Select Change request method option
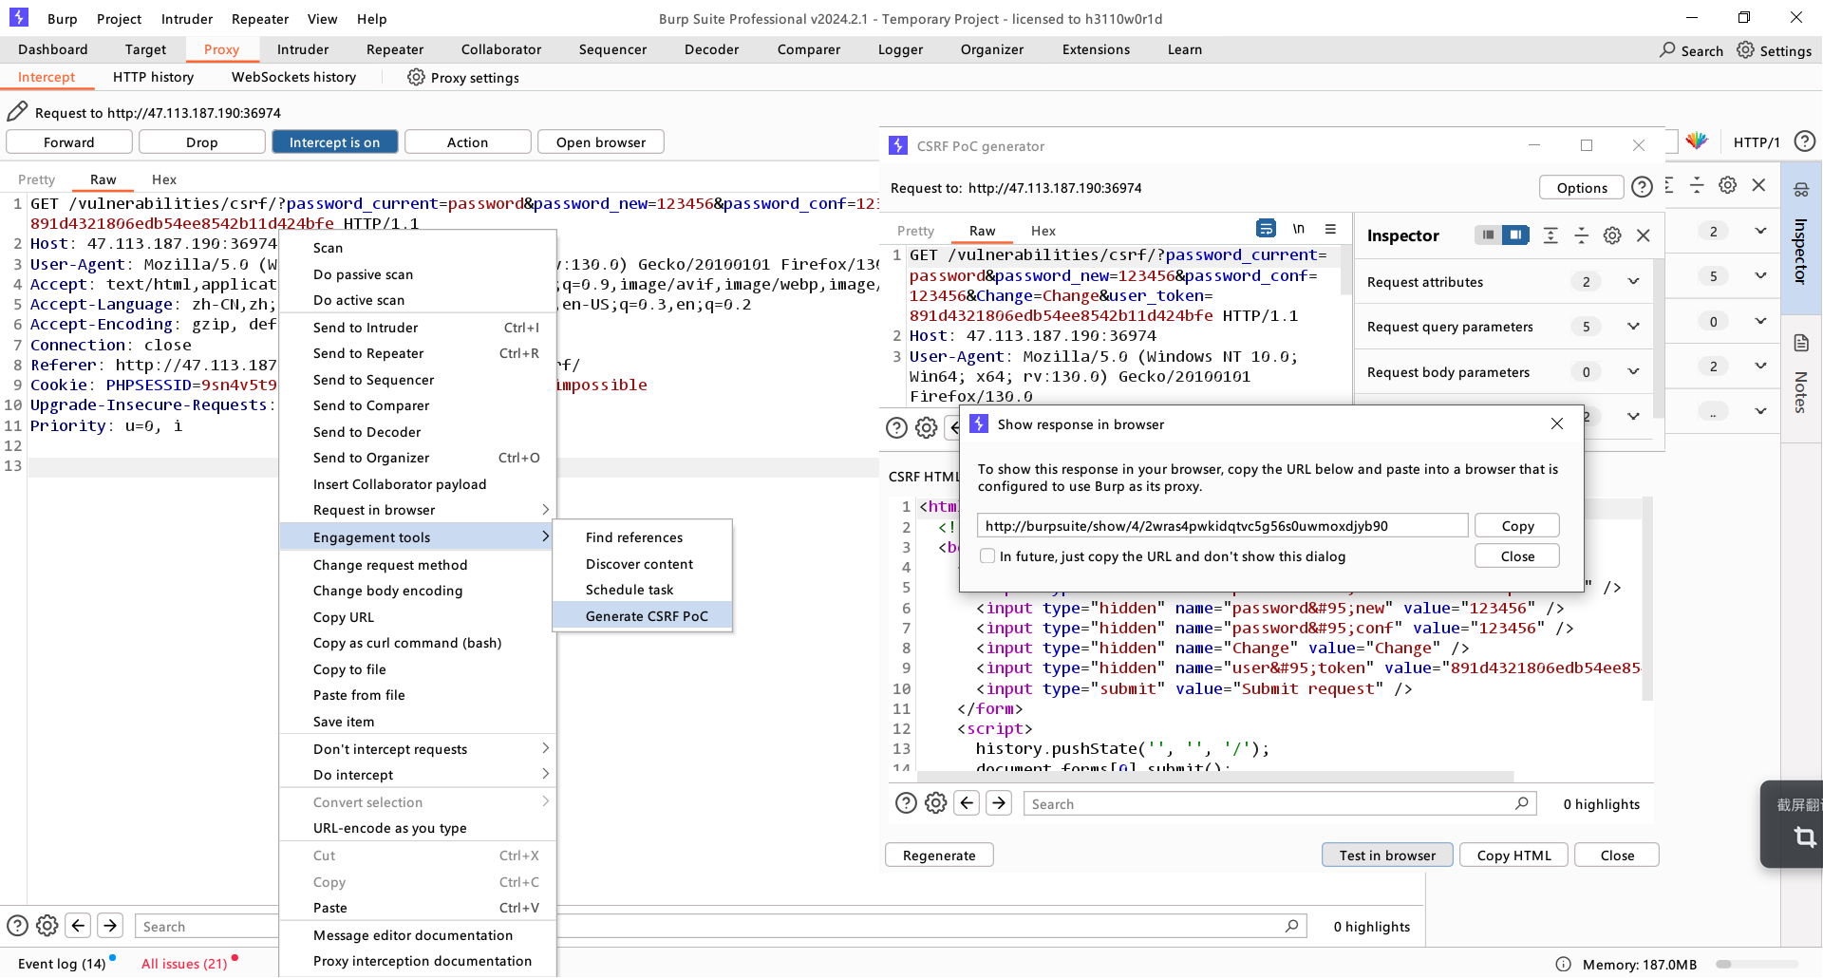Screen dimensions: 1823x978 click(418, 564)
